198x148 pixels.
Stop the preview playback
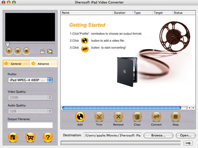point(26,51)
